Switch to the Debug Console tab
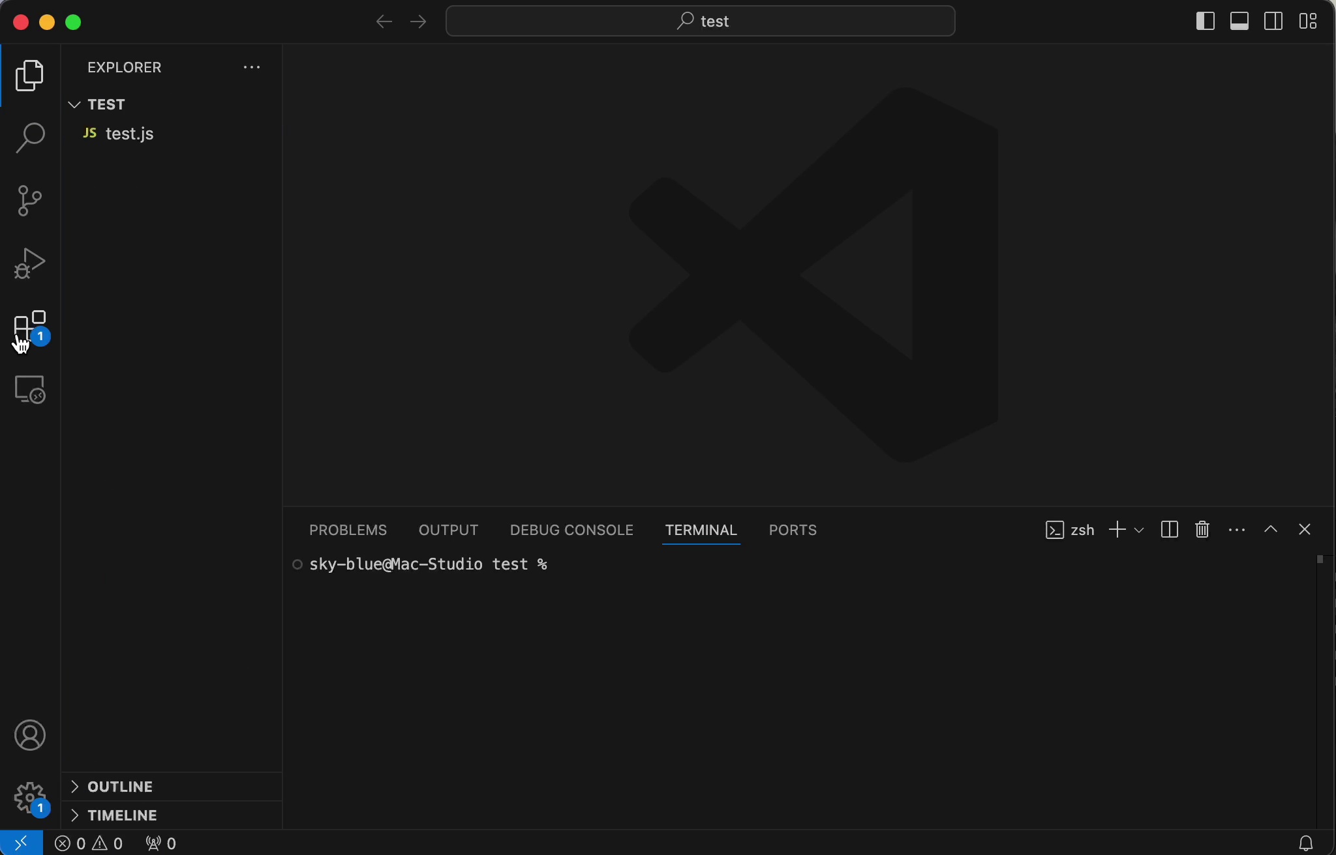The height and width of the screenshot is (855, 1336). click(x=572, y=530)
